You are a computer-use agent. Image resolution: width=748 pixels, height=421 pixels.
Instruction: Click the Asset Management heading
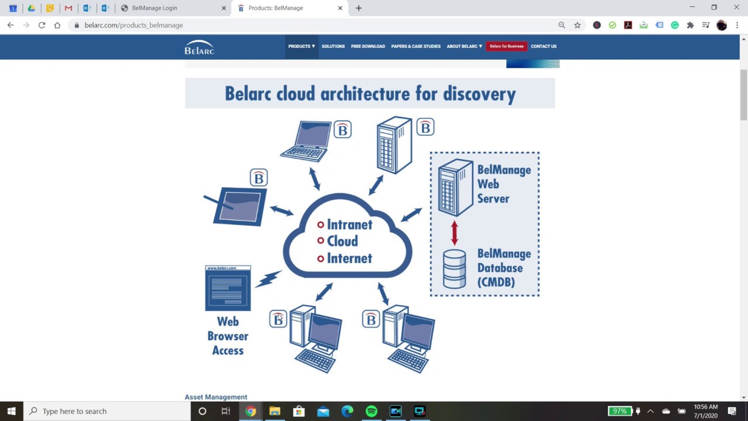[216, 397]
